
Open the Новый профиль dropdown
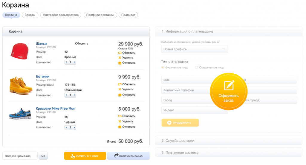point(195,49)
